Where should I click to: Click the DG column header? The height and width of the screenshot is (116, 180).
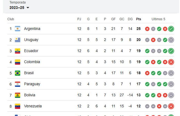click(x=130, y=19)
